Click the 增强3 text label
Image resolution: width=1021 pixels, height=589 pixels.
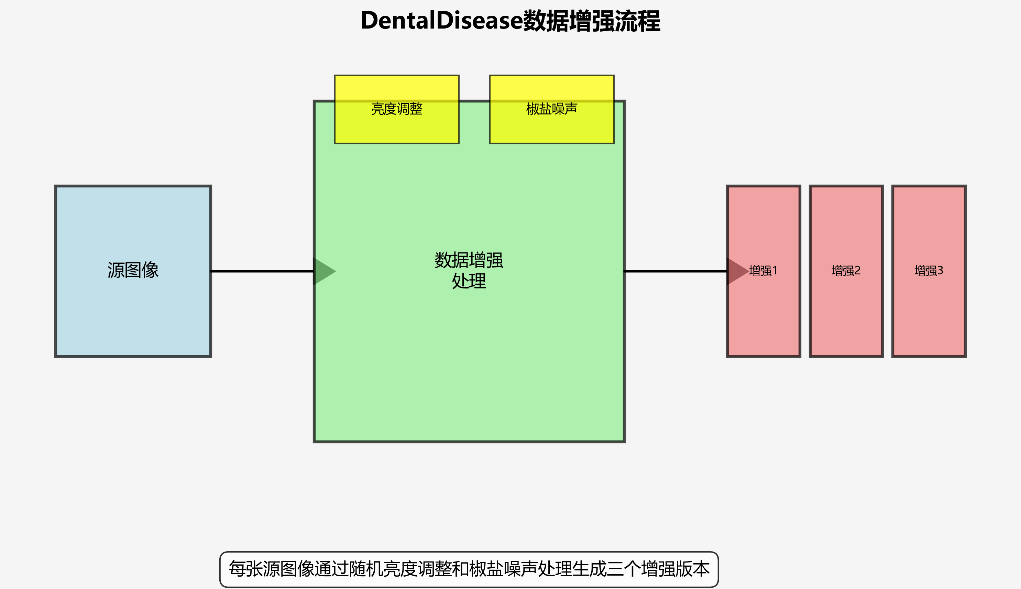tap(929, 271)
